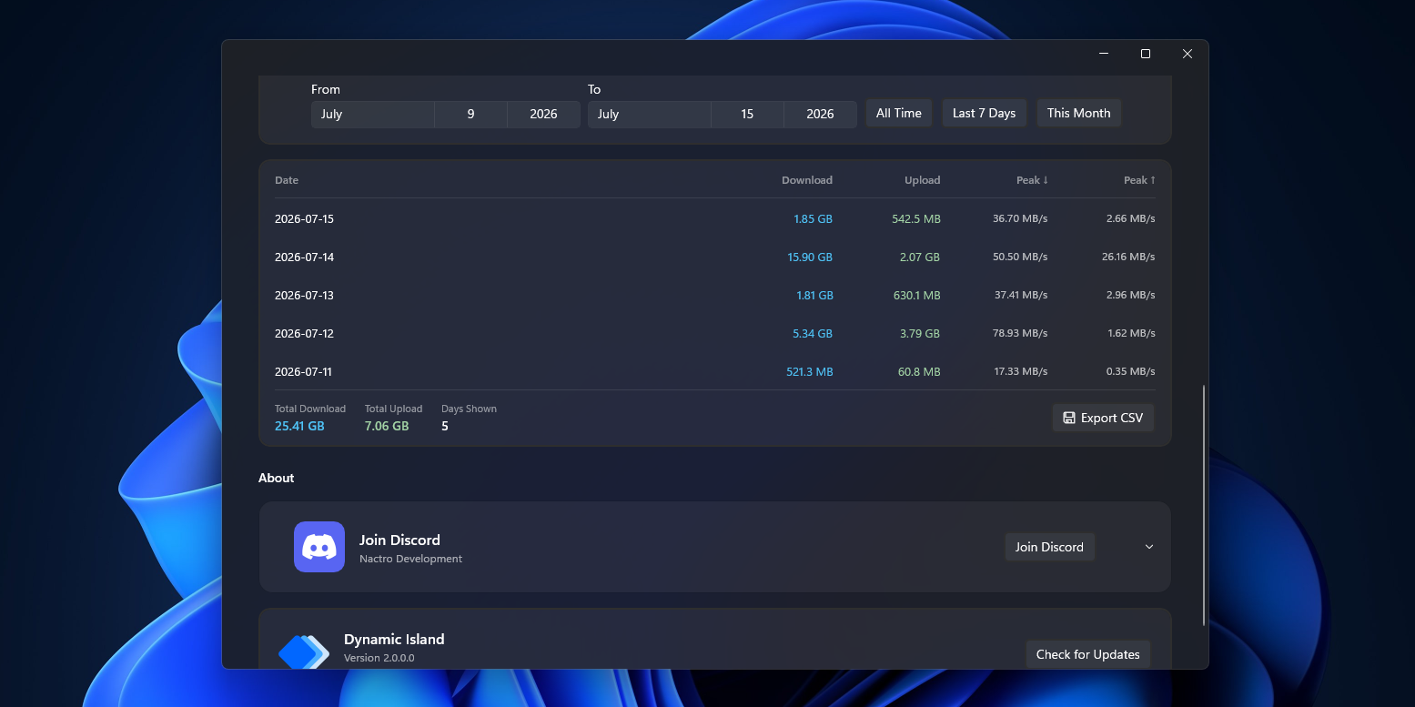Click the 521.3 MB download value
Viewport: 1415px width, 707px height.
click(x=810, y=372)
